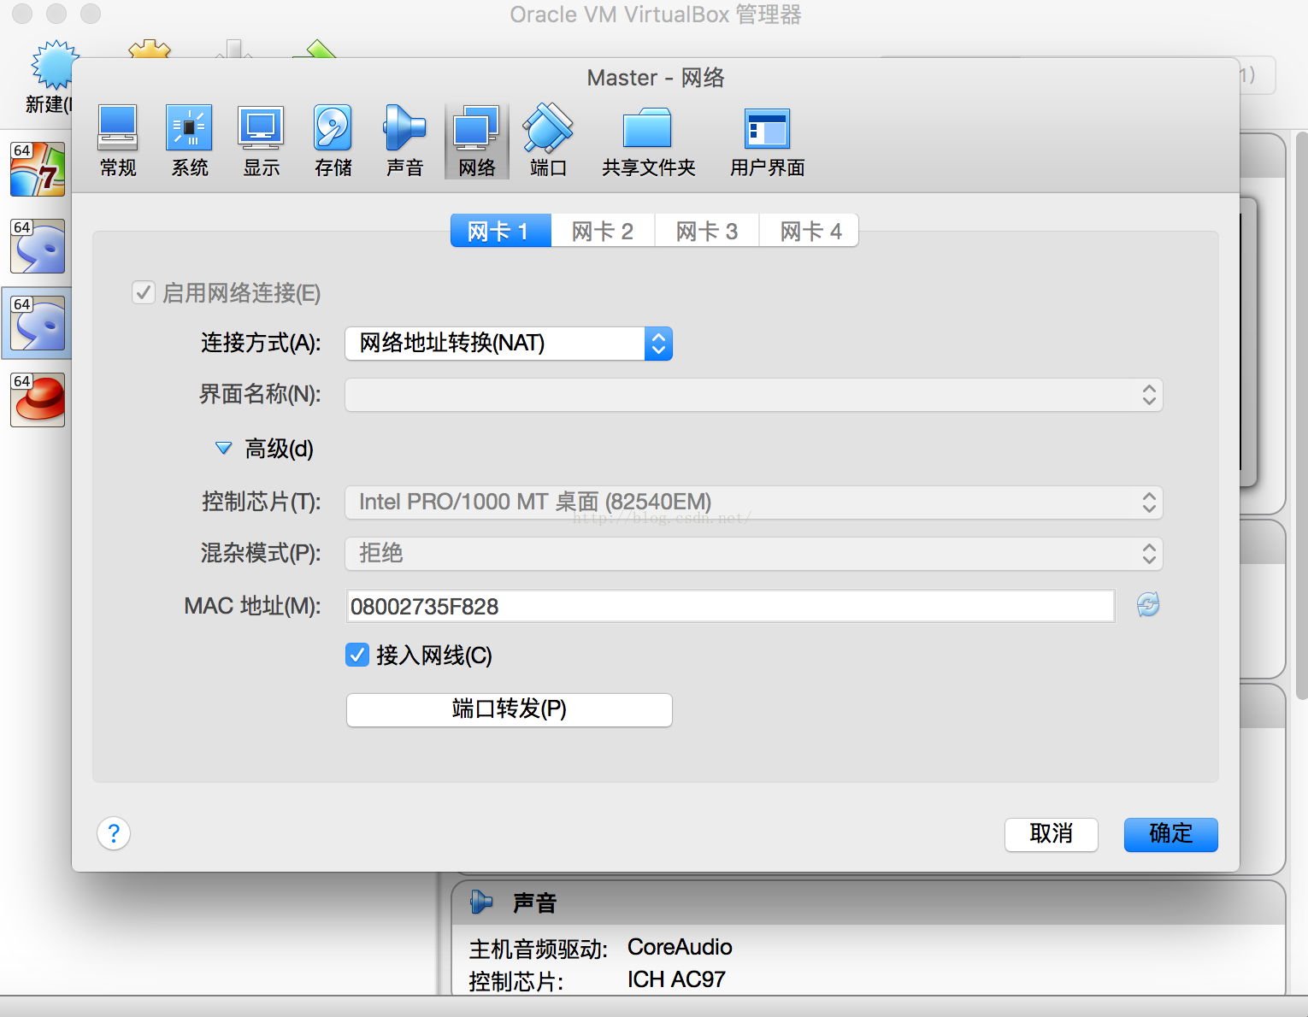The image size is (1308, 1017).
Task: Click CoreAudio host driver text
Action: tap(680, 947)
